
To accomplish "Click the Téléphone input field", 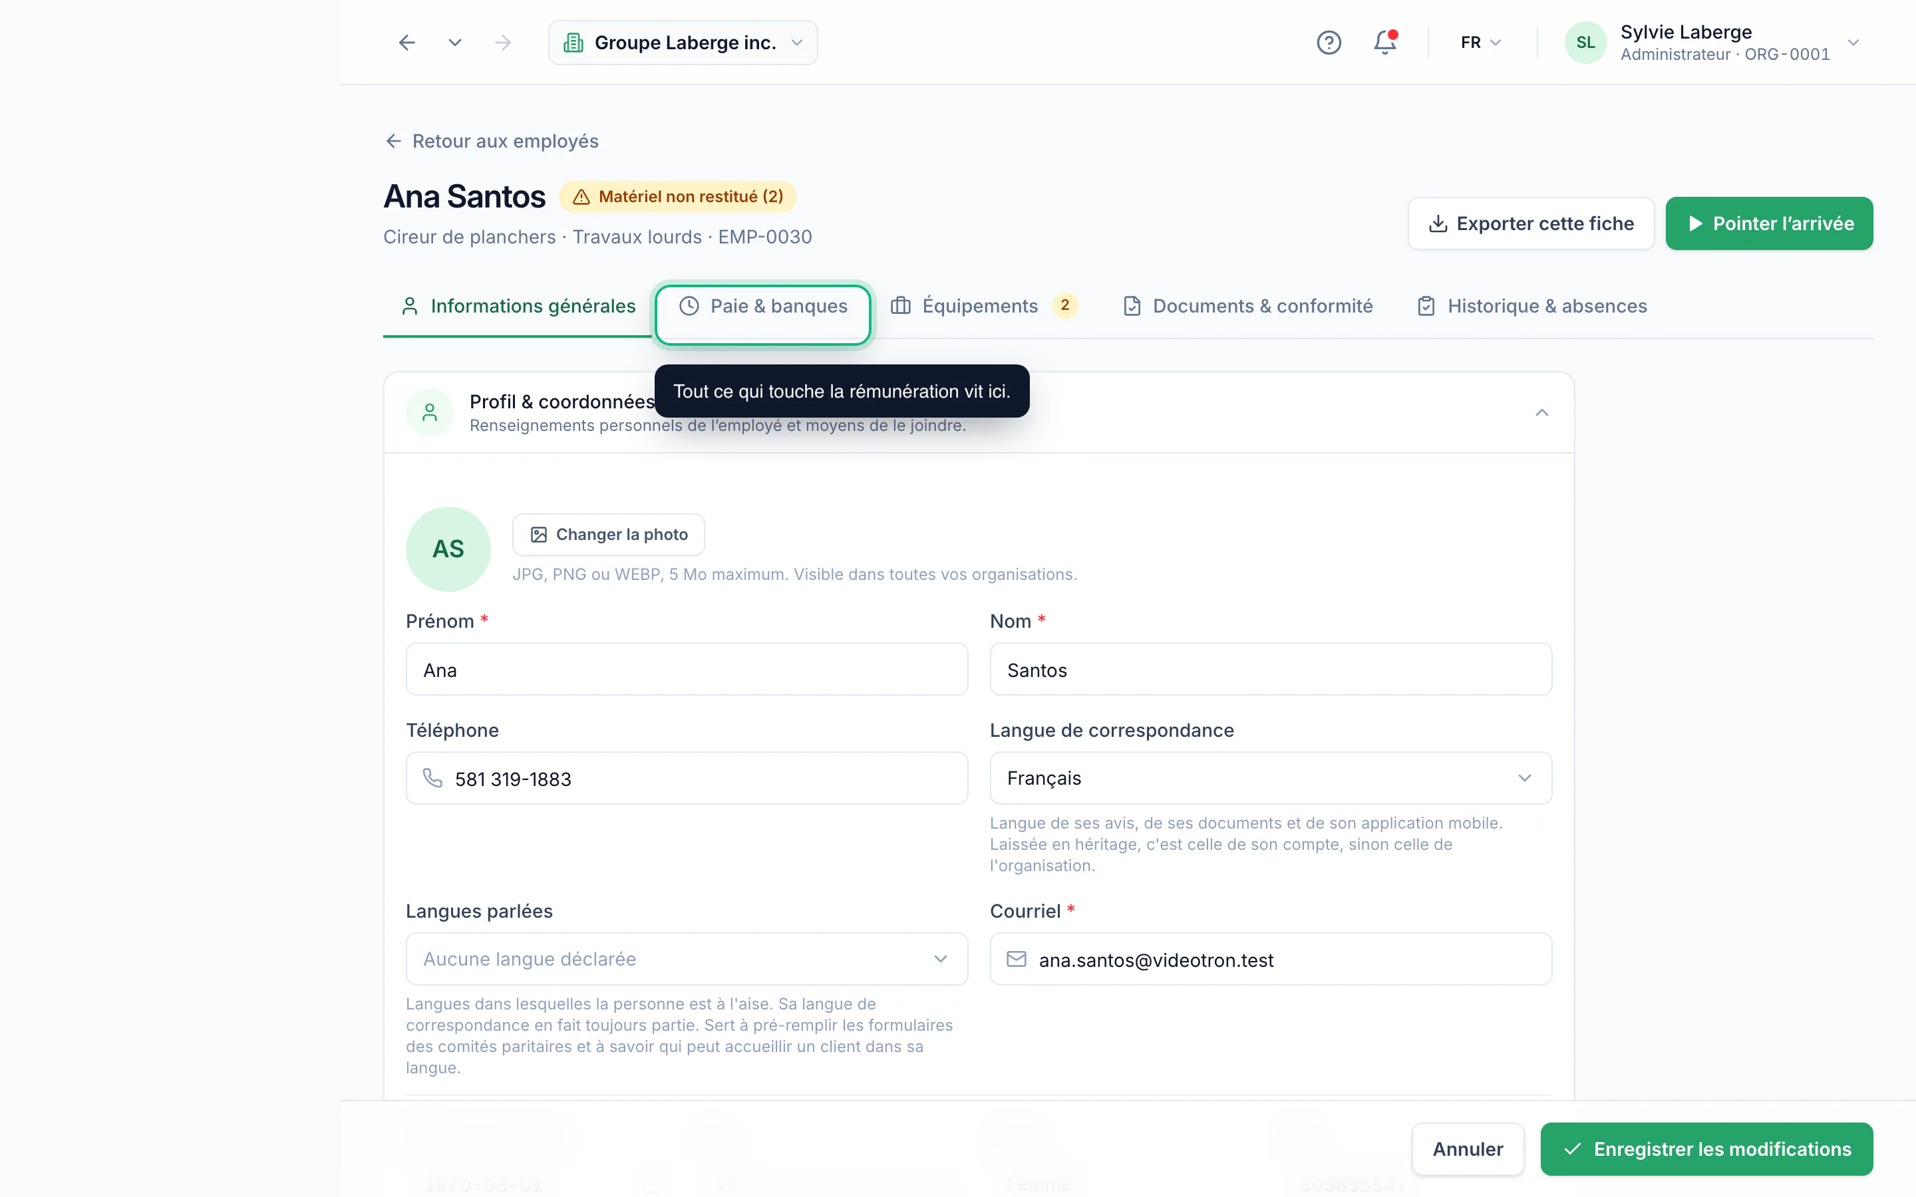I will pyautogui.click(x=687, y=779).
